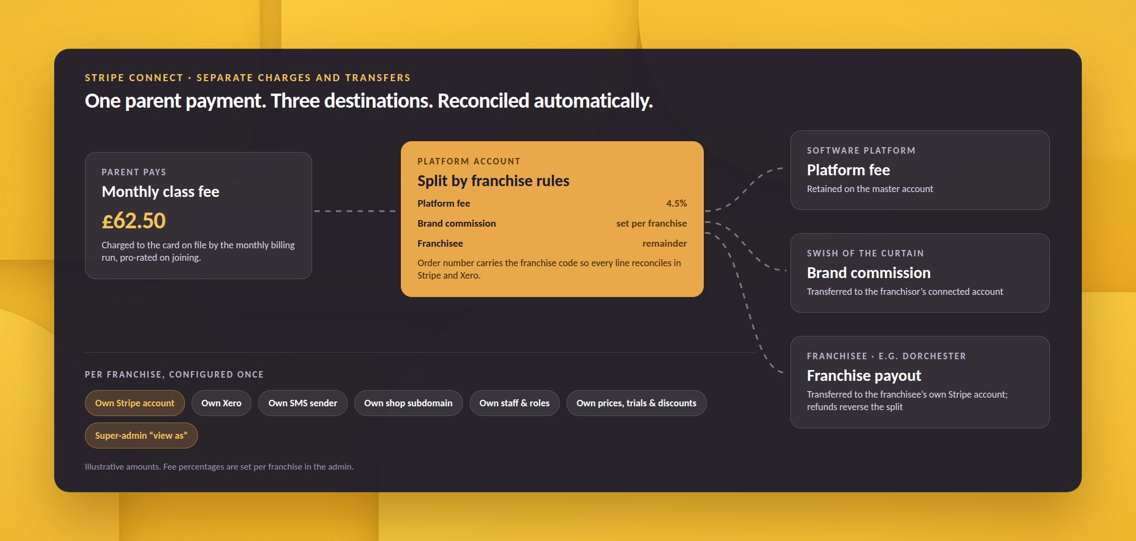This screenshot has height=541, width=1136.
Task: Open the Software Platform fee card
Action: (920, 170)
